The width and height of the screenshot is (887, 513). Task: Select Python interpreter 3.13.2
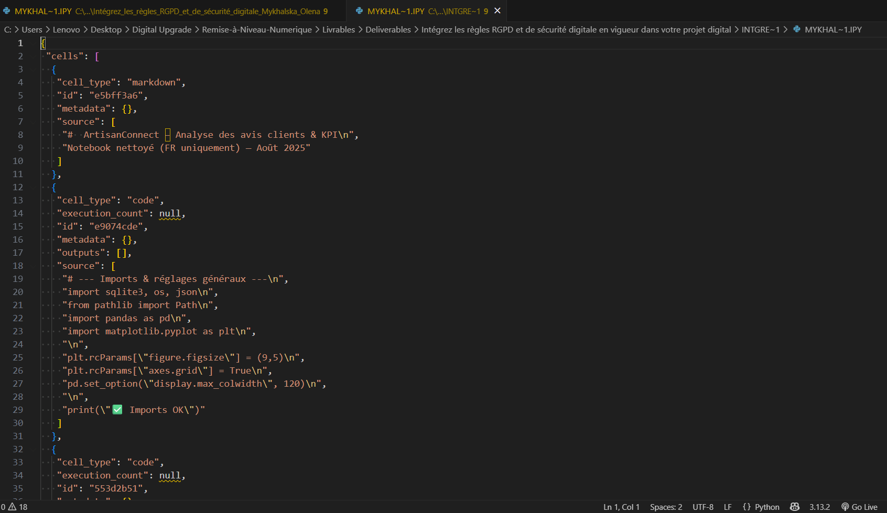(x=819, y=507)
